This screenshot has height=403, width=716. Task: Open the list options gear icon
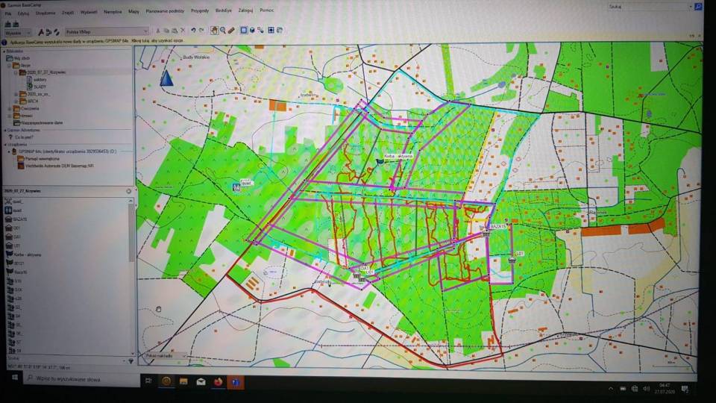(128, 191)
